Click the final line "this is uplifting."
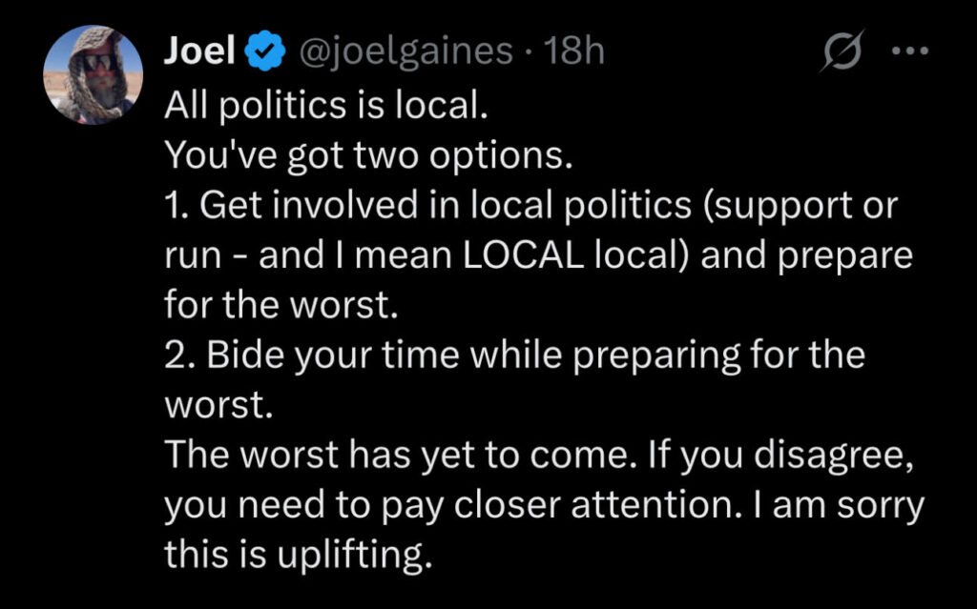This screenshot has width=977, height=609. (294, 557)
